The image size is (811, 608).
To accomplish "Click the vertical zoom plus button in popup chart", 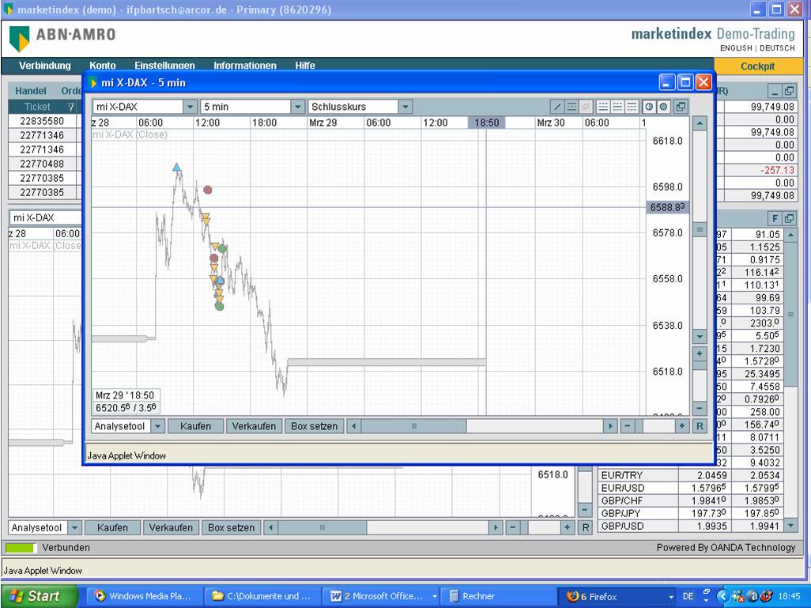I will tap(700, 354).
